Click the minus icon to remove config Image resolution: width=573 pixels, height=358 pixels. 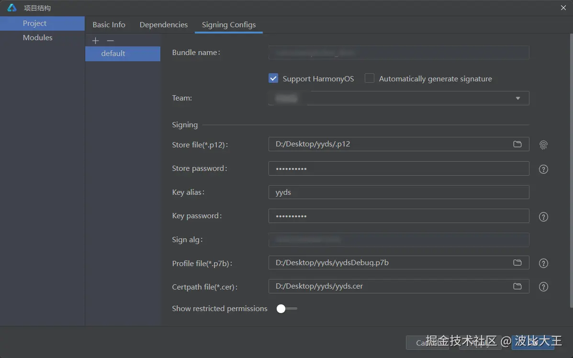(x=110, y=41)
